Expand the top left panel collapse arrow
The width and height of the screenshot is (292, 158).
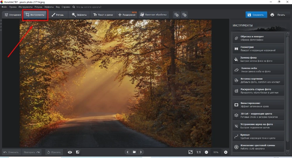(1, 20)
